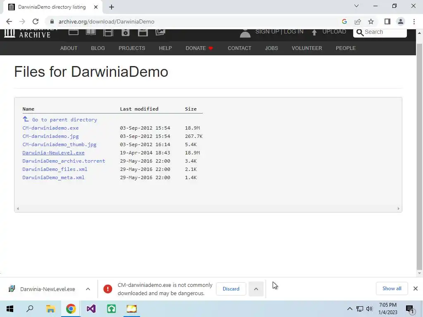Open CM-darwiniademo.jpg link
This screenshot has width=423, height=317.
(x=50, y=136)
